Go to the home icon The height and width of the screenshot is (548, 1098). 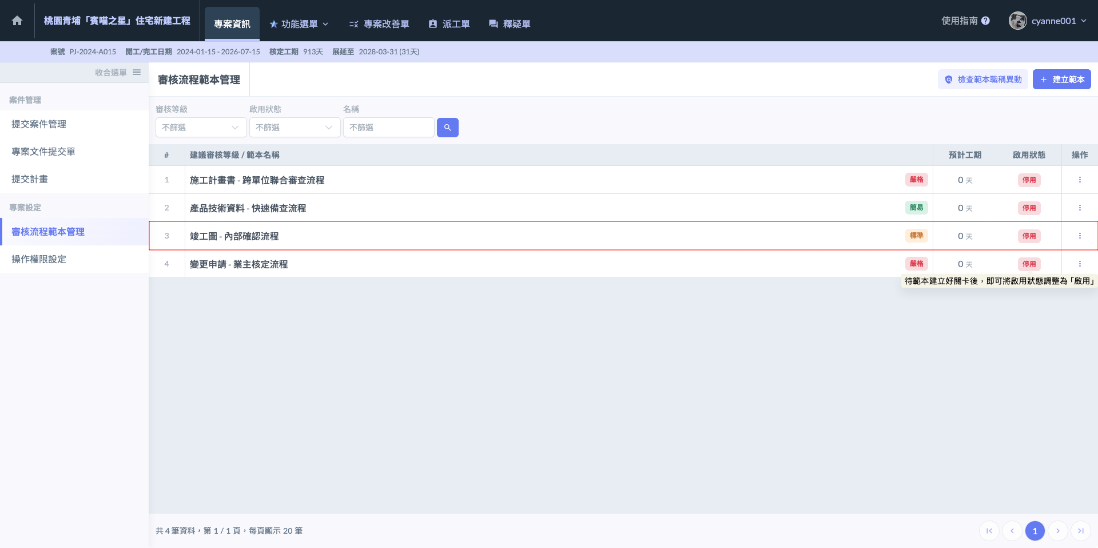click(x=17, y=21)
